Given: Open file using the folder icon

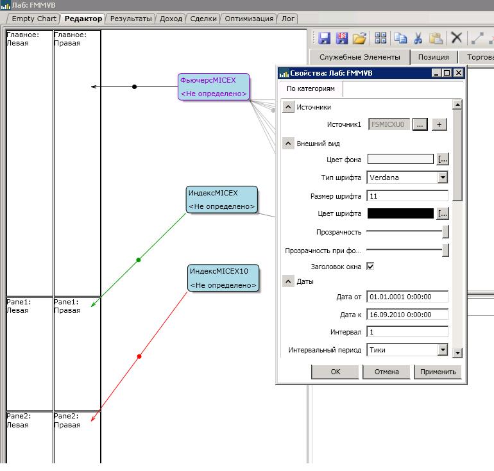Looking at the screenshot, I should coord(359,38).
